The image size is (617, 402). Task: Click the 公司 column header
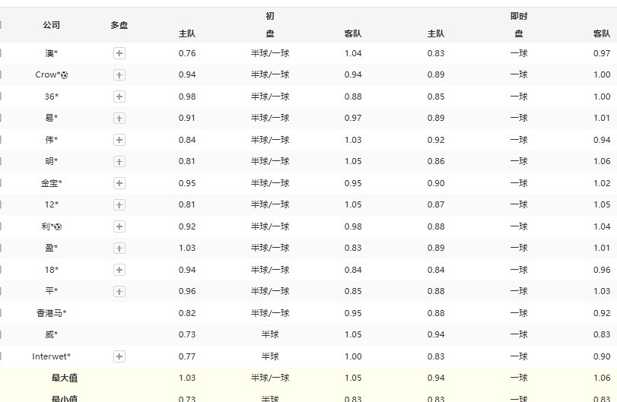[51, 25]
